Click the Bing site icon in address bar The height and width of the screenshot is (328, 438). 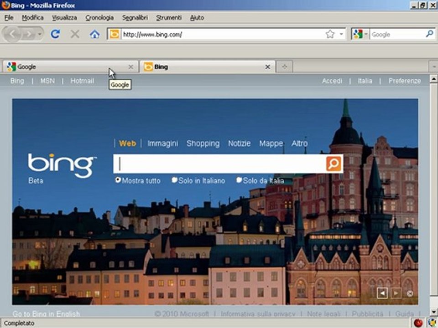(x=114, y=34)
